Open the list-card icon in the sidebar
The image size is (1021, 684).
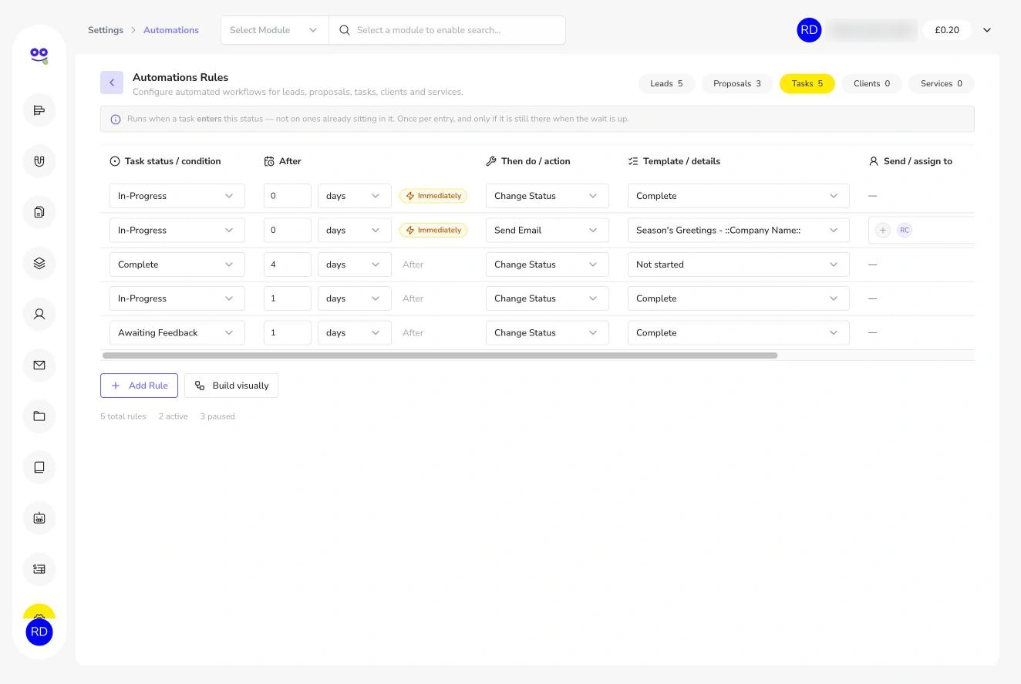point(39,568)
